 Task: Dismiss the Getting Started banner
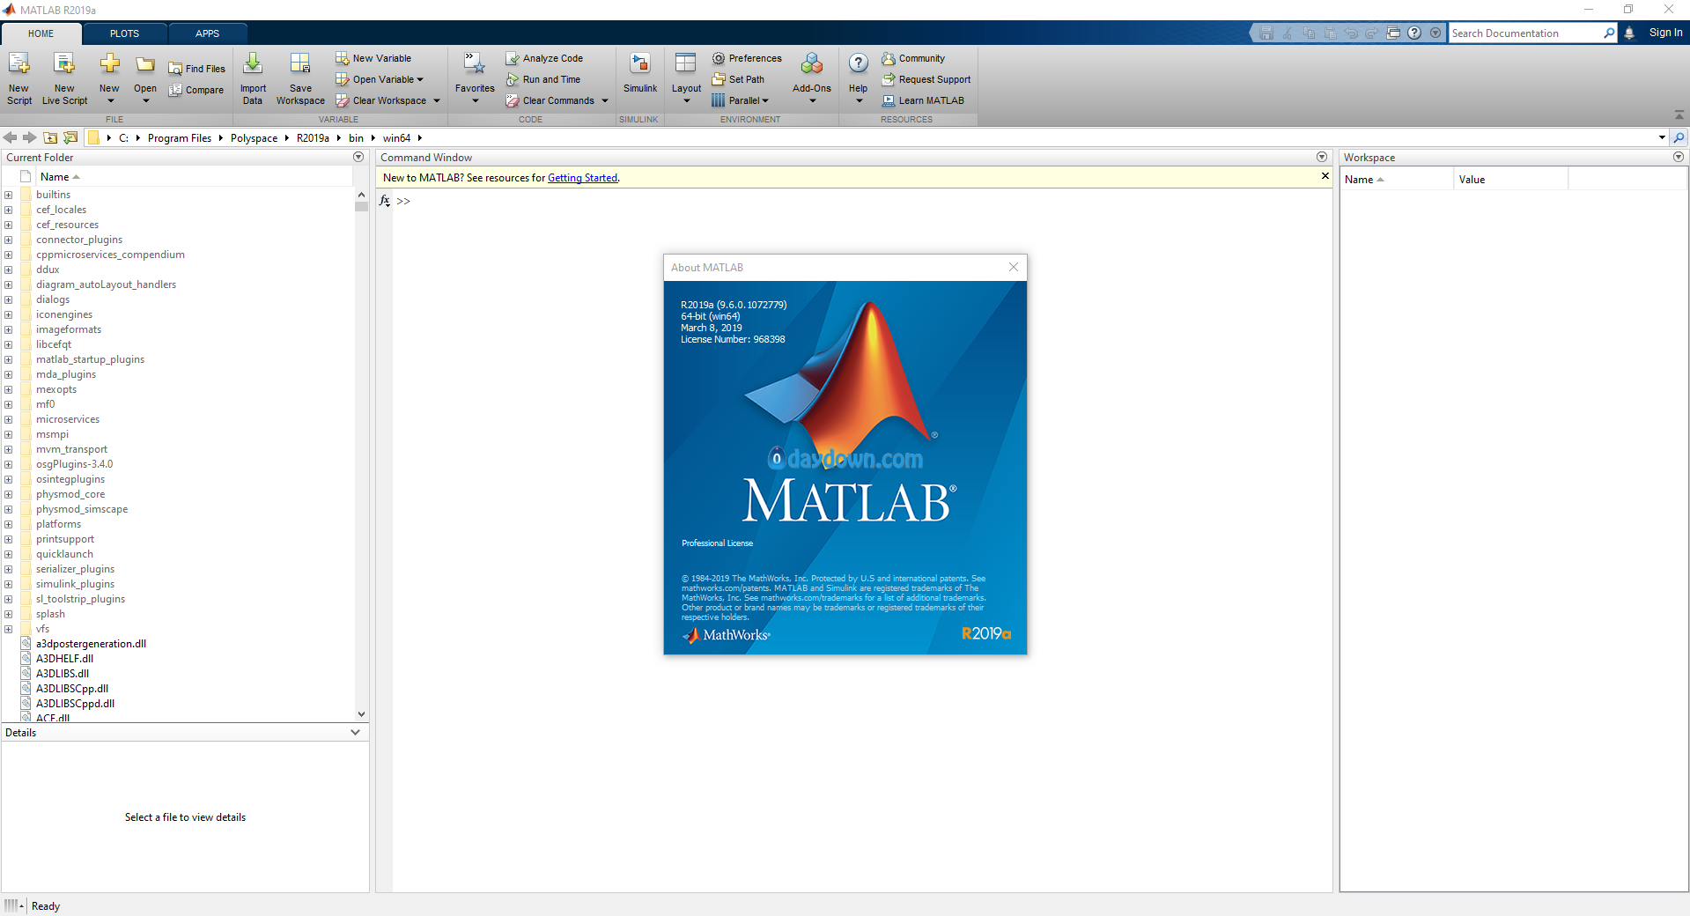click(1325, 176)
